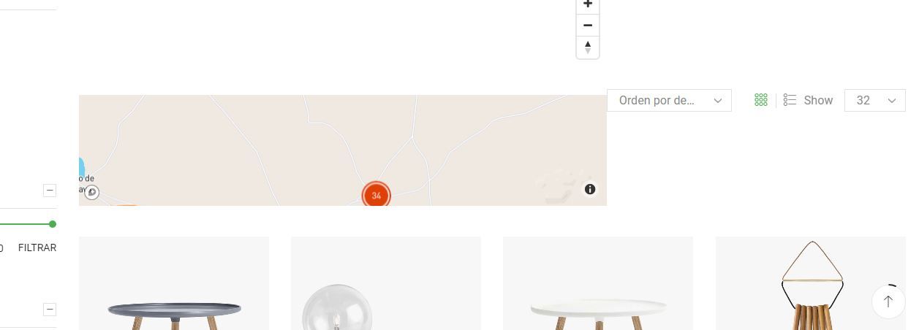Open the wooden hanging chime product

811,283
